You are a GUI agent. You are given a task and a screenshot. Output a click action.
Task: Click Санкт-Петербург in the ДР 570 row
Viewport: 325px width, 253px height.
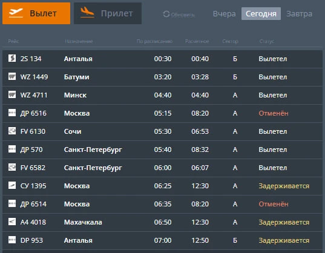(93, 149)
